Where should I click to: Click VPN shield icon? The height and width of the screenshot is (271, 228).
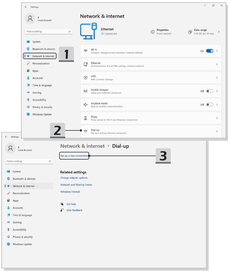pyautogui.click(x=85, y=77)
